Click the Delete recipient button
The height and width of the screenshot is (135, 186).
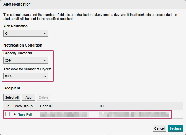(43, 97)
